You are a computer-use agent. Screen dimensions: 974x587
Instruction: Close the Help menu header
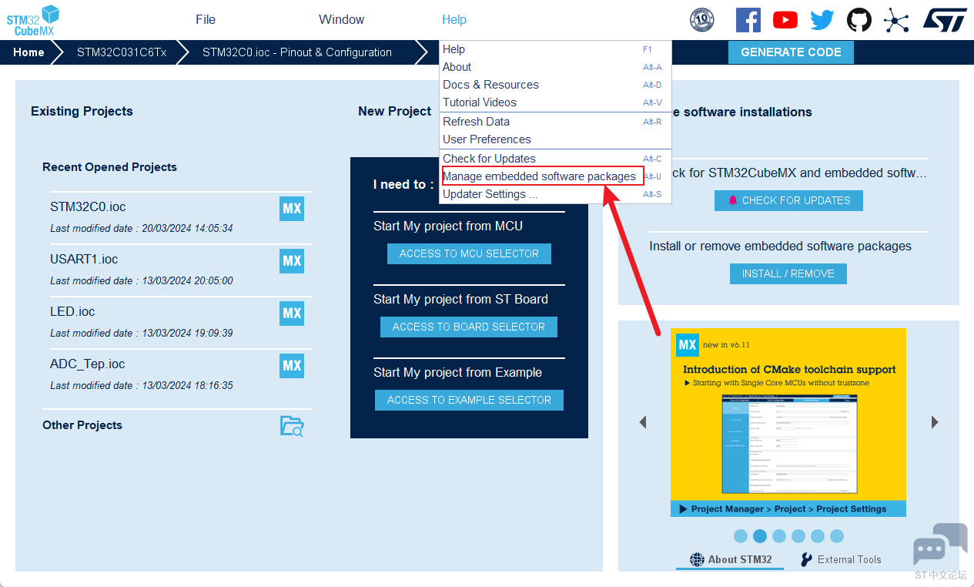tap(454, 20)
